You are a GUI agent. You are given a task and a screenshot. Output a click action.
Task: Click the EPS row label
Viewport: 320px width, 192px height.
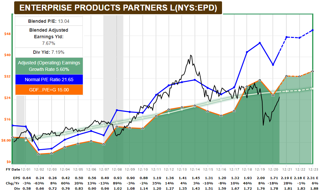pos(16,178)
